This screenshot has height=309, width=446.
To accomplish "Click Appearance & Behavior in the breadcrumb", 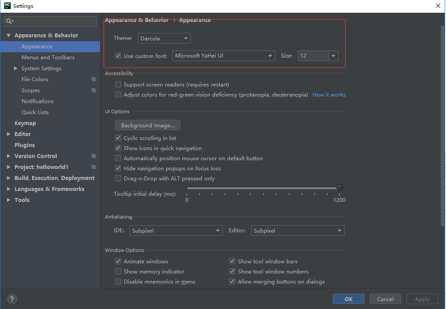I will 137,20.
